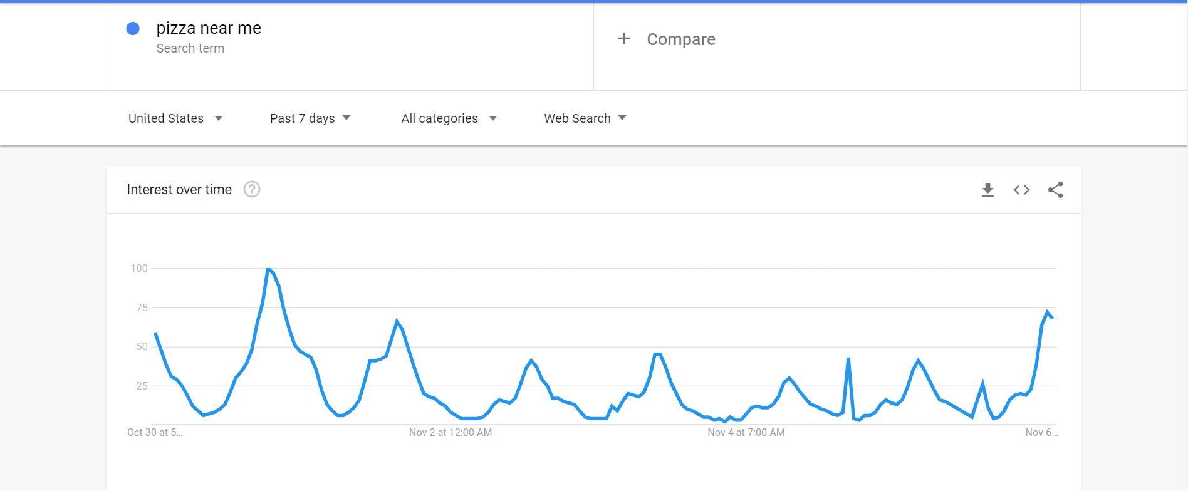Change the Web Search type dropdown

coord(585,118)
